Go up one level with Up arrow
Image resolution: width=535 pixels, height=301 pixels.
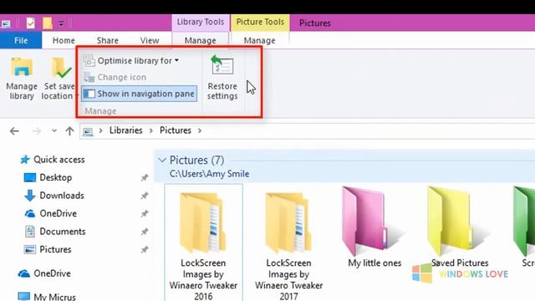point(69,131)
